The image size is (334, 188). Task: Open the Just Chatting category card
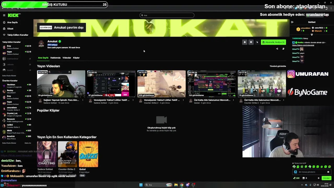tap(47, 154)
